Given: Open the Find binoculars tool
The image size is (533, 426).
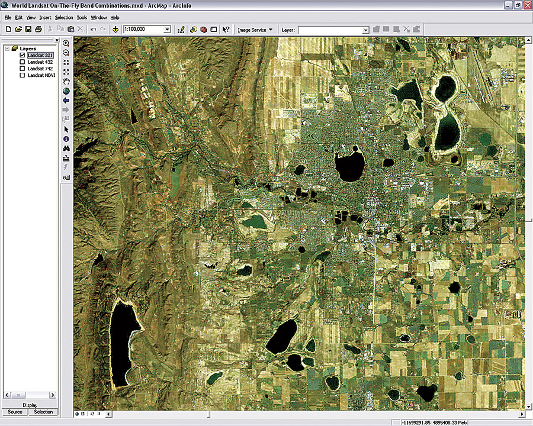Looking at the screenshot, I should 66,149.
